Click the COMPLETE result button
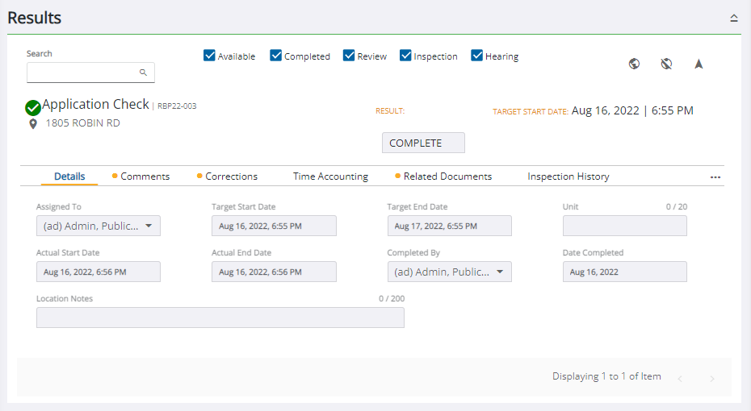Image resolution: width=751 pixels, height=411 pixels. [x=423, y=143]
